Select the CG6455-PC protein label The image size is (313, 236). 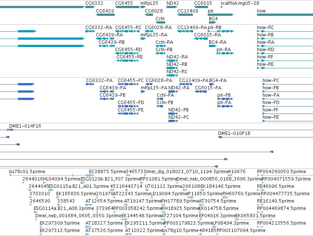click(x=131, y=81)
